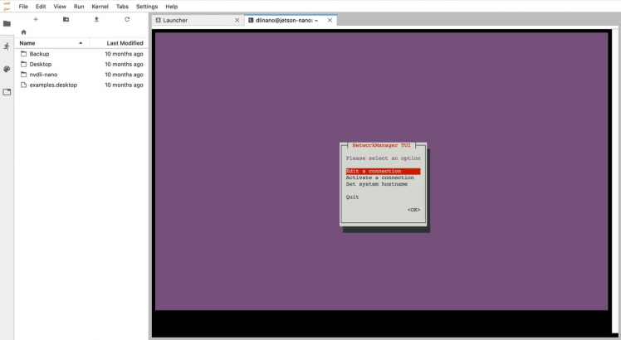The width and height of the screenshot is (621, 340).
Task: Choose Quit in NetworkManager TUI
Action: click(x=352, y=197)
